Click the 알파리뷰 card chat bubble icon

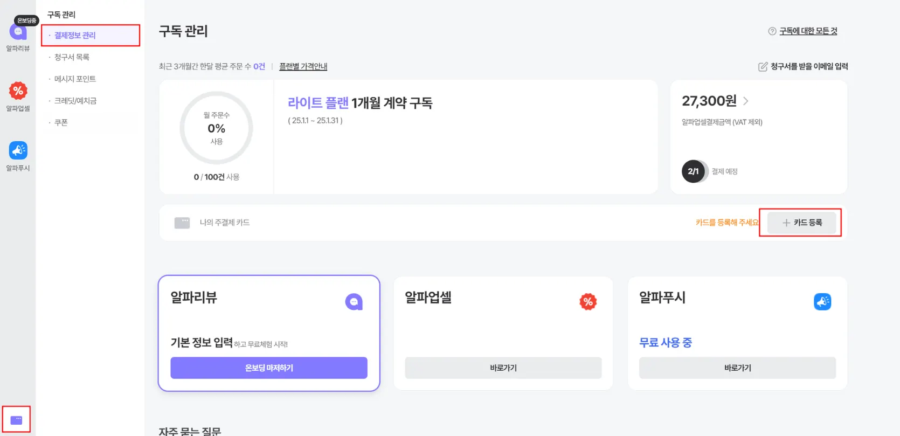[x=354, y=302]
